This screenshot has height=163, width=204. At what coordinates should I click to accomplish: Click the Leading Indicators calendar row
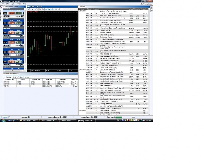pos(117,104)
